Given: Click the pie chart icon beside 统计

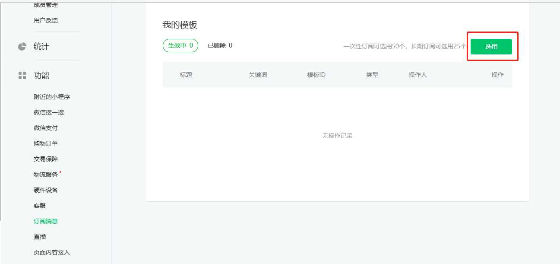Looking at the screenshot, I should (22, 47).
